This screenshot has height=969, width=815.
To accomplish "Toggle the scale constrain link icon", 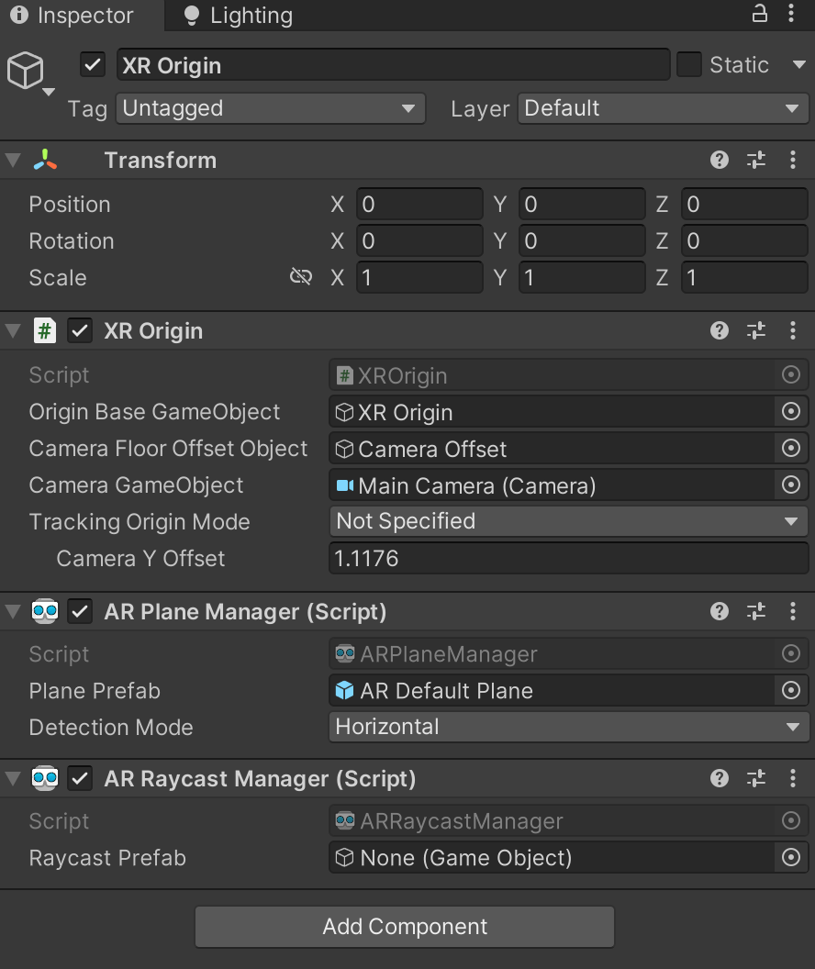I will [300, 276].
